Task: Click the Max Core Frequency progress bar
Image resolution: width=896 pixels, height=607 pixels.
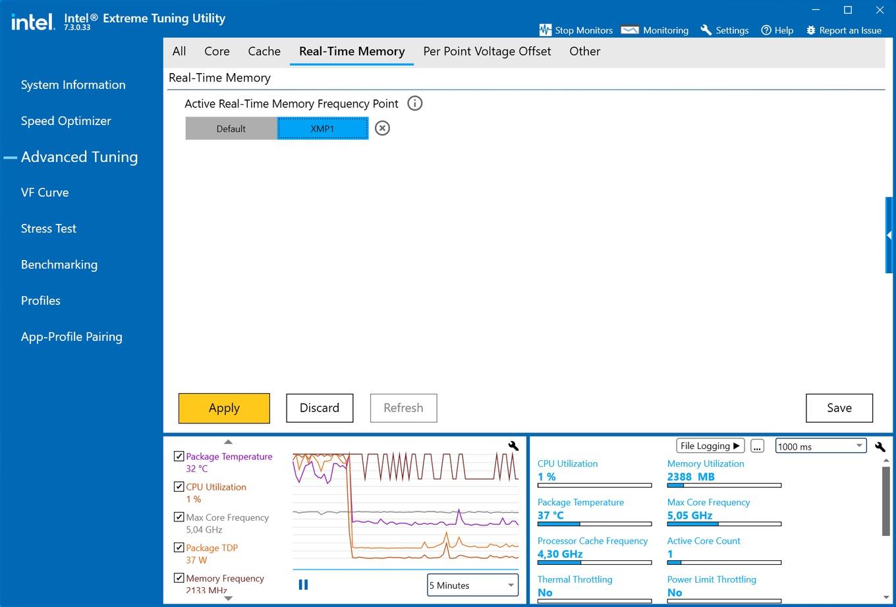Action: (724, 524)
